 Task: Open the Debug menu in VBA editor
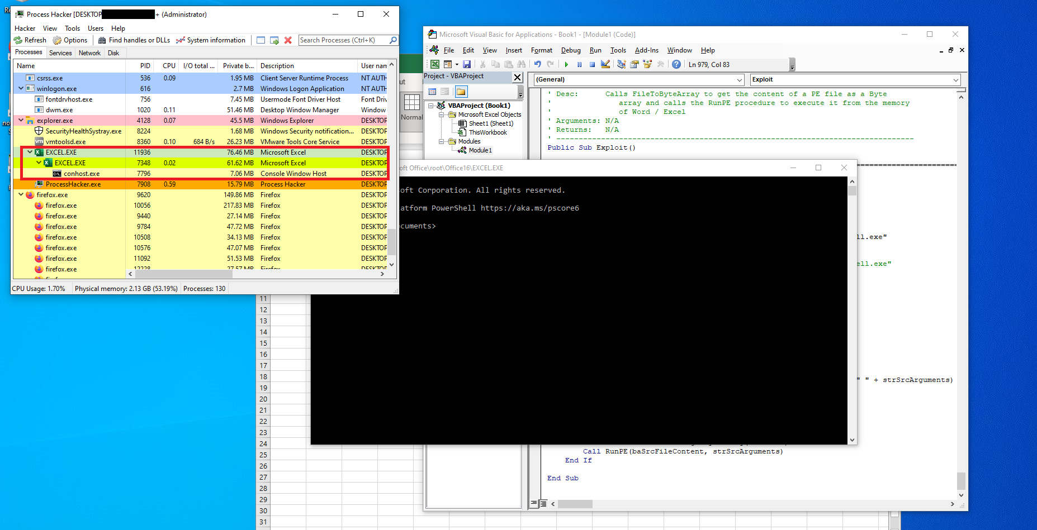(x=571, y=50)
